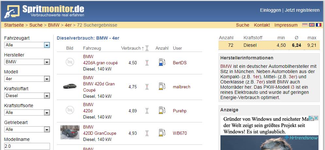This screenshot has width=325, height=150.
Task: Click the 1er link in manufacturer info
Action: [x=256, y=77]
